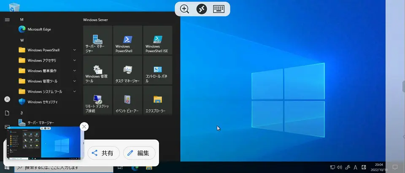The image size is (405, 173).
Task: Click the 共有 share button
Action: pyautogui.click(x=103, y=153)
